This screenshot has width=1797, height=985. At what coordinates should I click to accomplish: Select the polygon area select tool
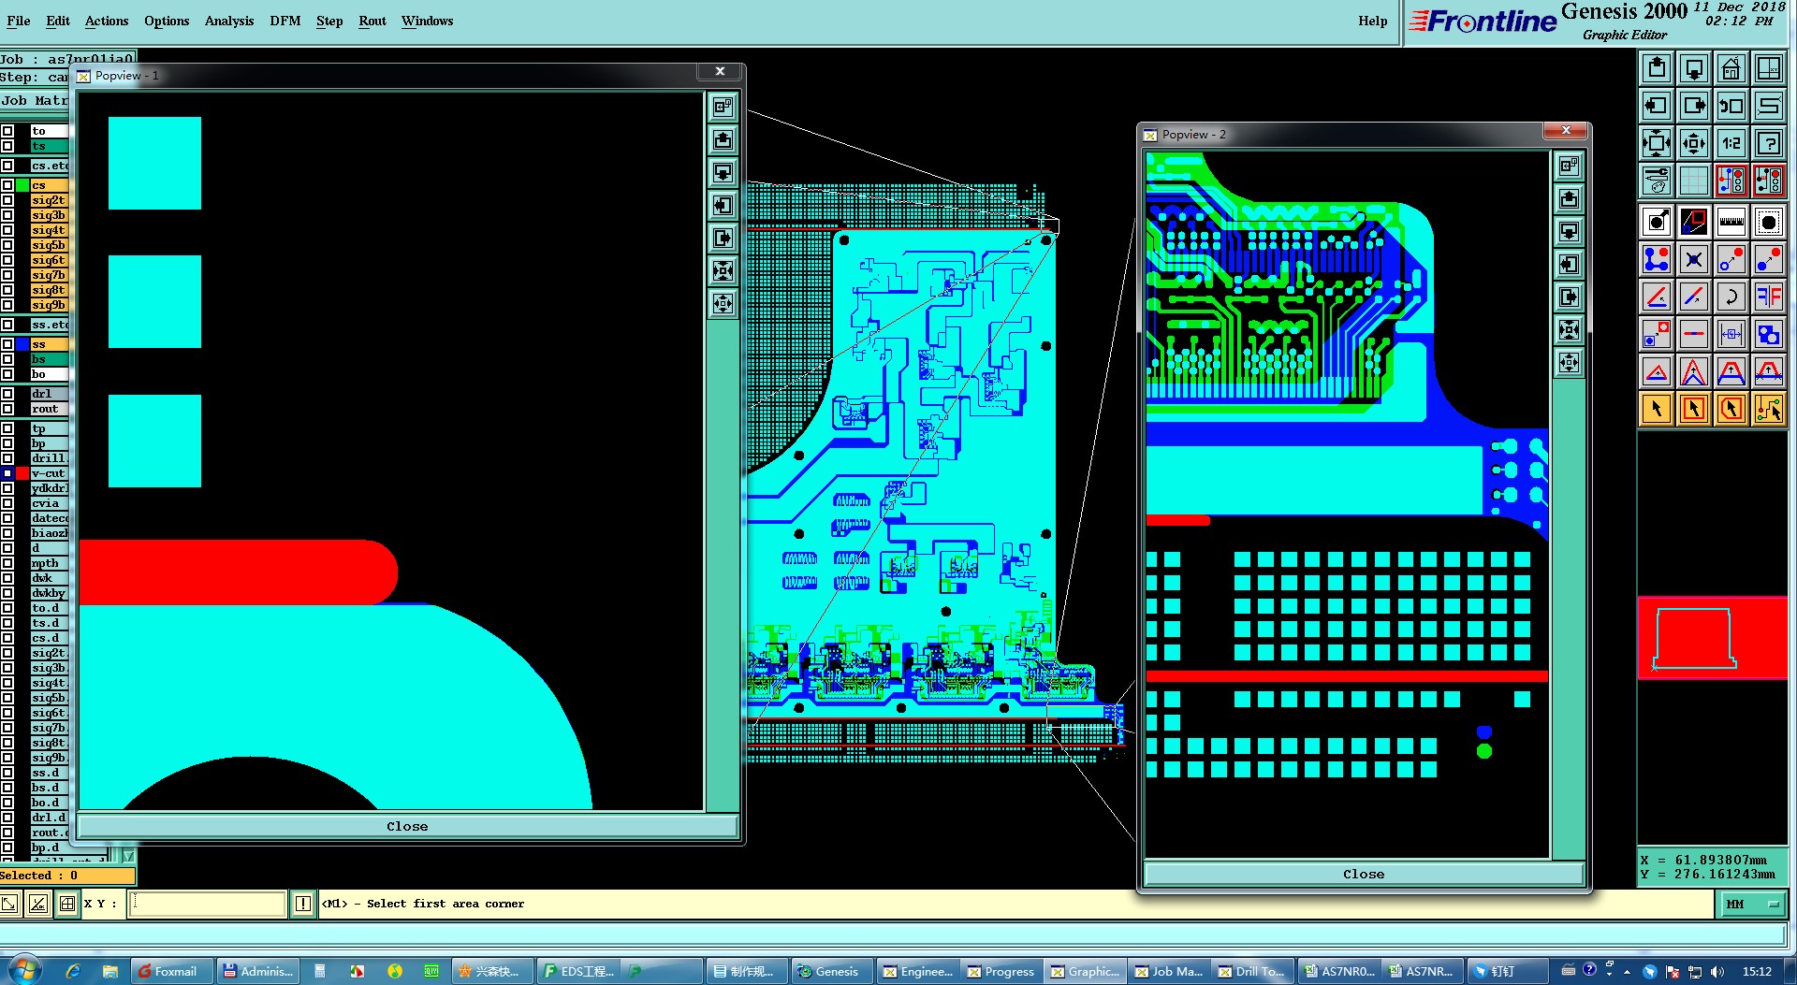(x=1731, y=409)
